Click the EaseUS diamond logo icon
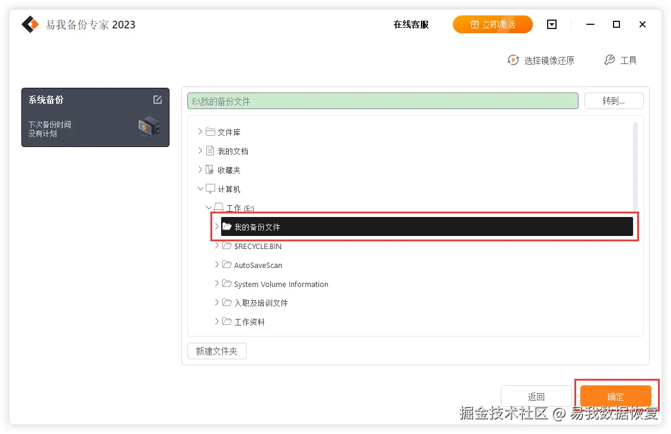Viewport: 671px width, 434px height. coord(30,24)
